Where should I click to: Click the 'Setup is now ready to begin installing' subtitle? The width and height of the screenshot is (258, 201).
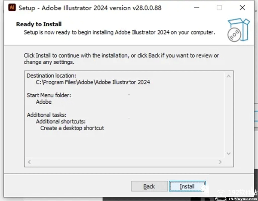click(x=120, y=32)
